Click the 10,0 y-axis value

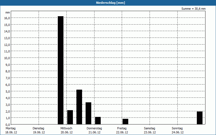(x=7, y=58)
